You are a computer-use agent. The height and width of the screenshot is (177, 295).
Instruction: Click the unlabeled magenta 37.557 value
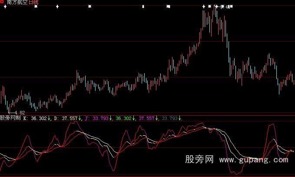(x=146, y=118)
